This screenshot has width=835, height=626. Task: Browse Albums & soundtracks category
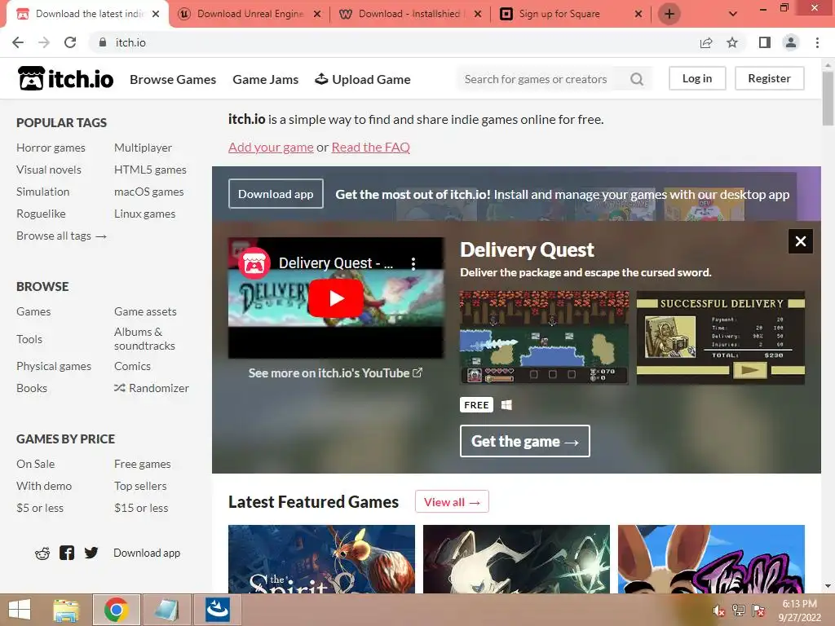(x=145, y=338)
